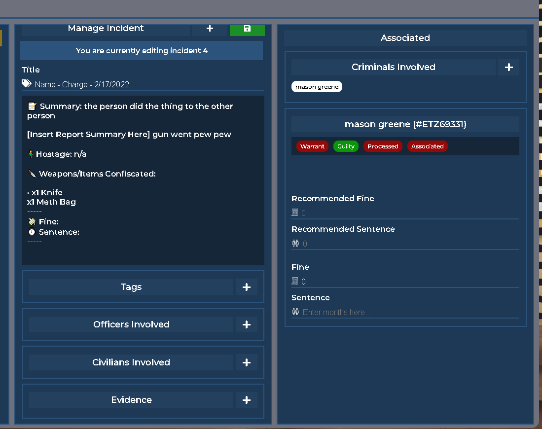Viewport: 542px width, 429px height.
Task: Click the calculator icon in Recommended Fine
Action: (295, 212)
